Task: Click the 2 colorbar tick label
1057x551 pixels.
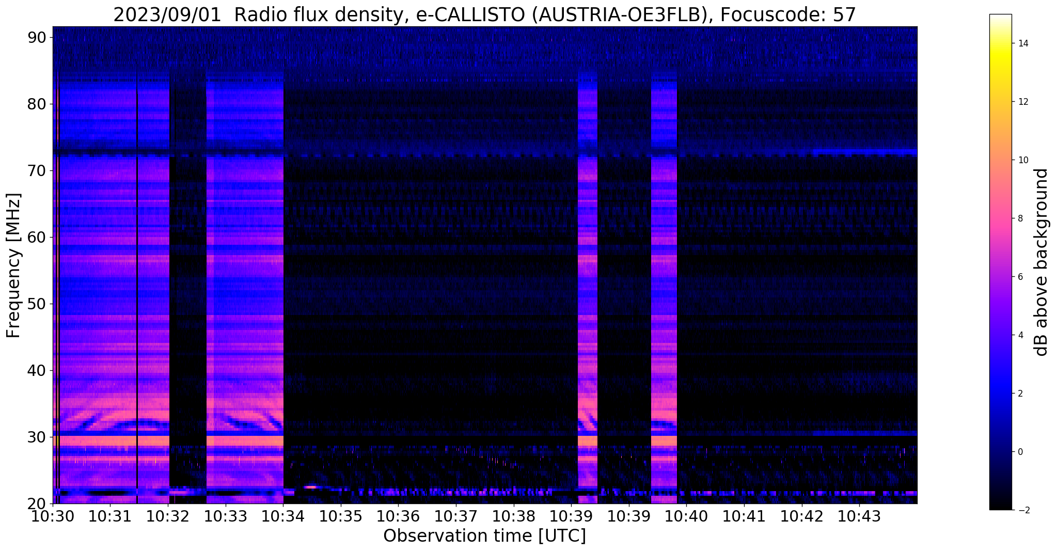Action: [1020, 393]
